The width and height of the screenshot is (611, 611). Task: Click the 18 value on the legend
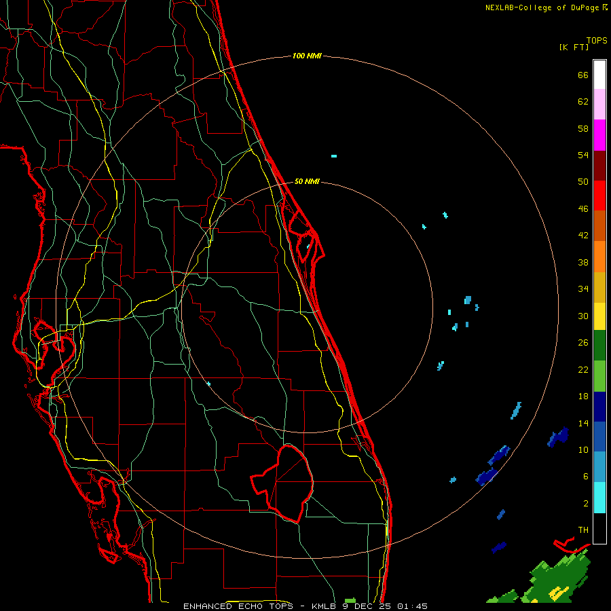click(583, 396)
